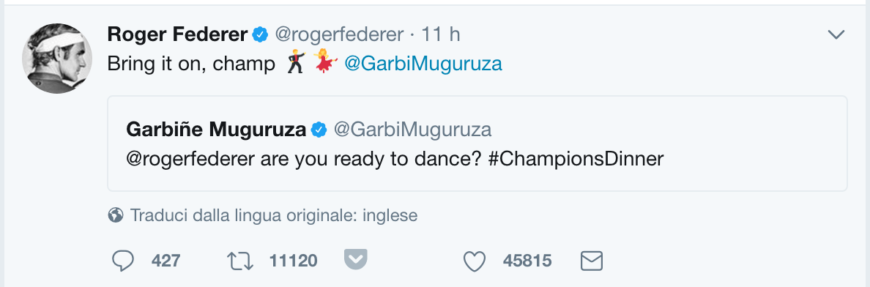The image size is (870, 287).
Task: Click the globe translate icon
Action: tap(116, 215)
